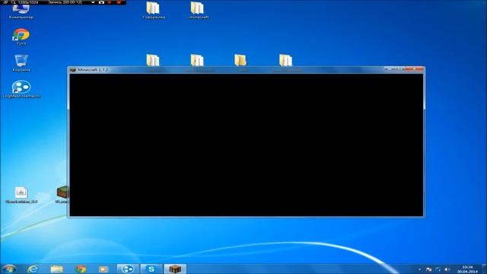487x274 pixels.
Task: Select the minecraft folder on the desktop
Action: pyautogui.click(x=198, y=10)
